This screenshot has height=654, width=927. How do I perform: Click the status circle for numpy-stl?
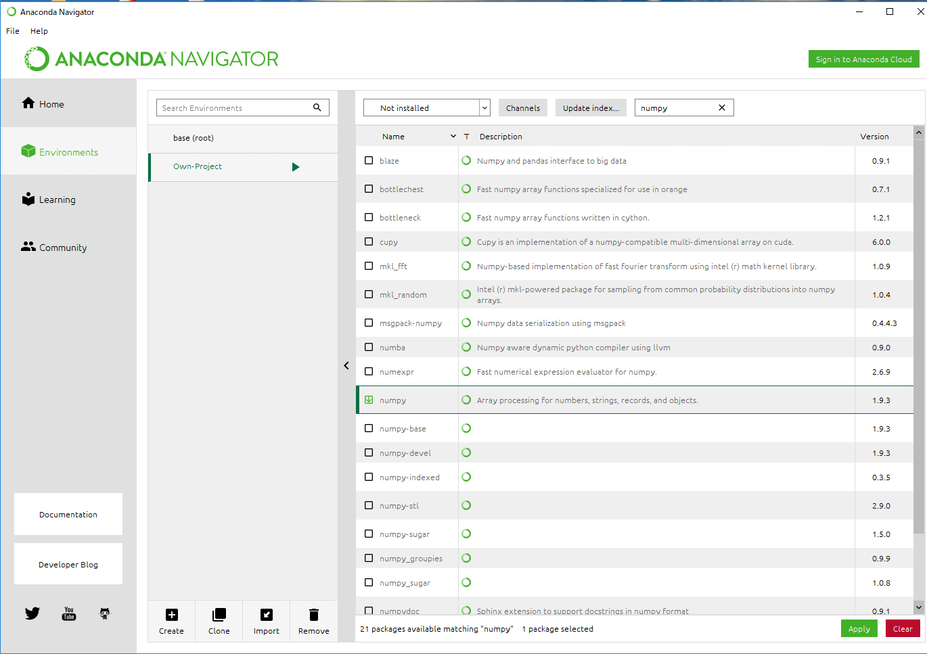[x=466, y=505]
